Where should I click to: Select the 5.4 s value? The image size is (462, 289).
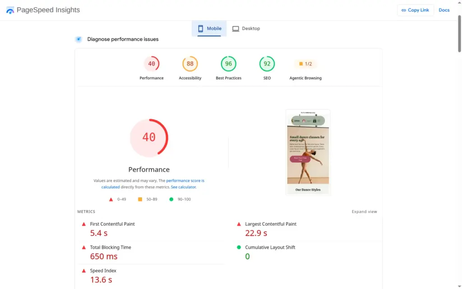(99, 233)
